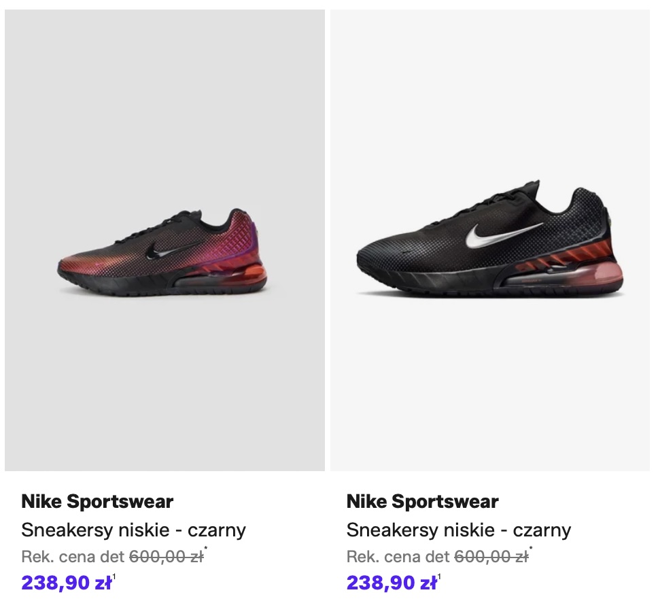This screenshot has width=658, height=601.
Task: Open the red-purple gradient sneaker product image
Action: coord(164,239)
